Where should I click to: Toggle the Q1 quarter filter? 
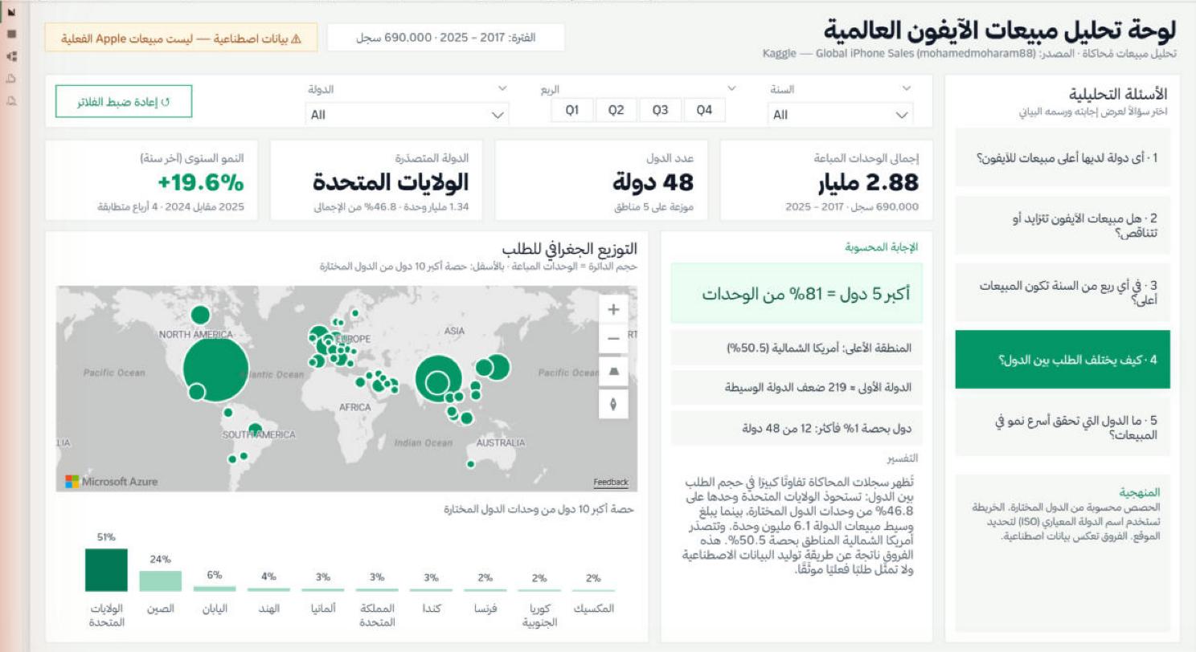tap(572, 111)
